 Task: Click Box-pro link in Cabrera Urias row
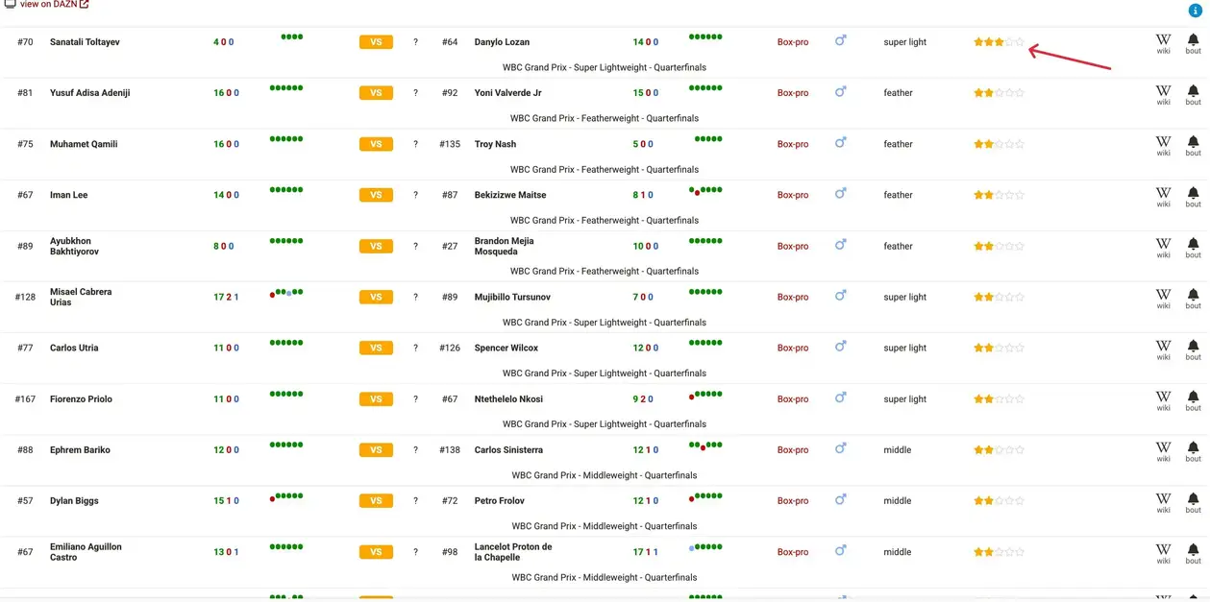point(793,298)
